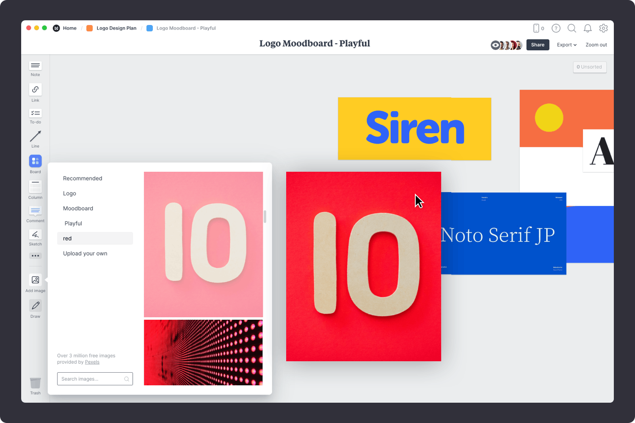Open the Trash
This screenshot has width=635, height=423.
pyautogui.click(x=35, y=384)
